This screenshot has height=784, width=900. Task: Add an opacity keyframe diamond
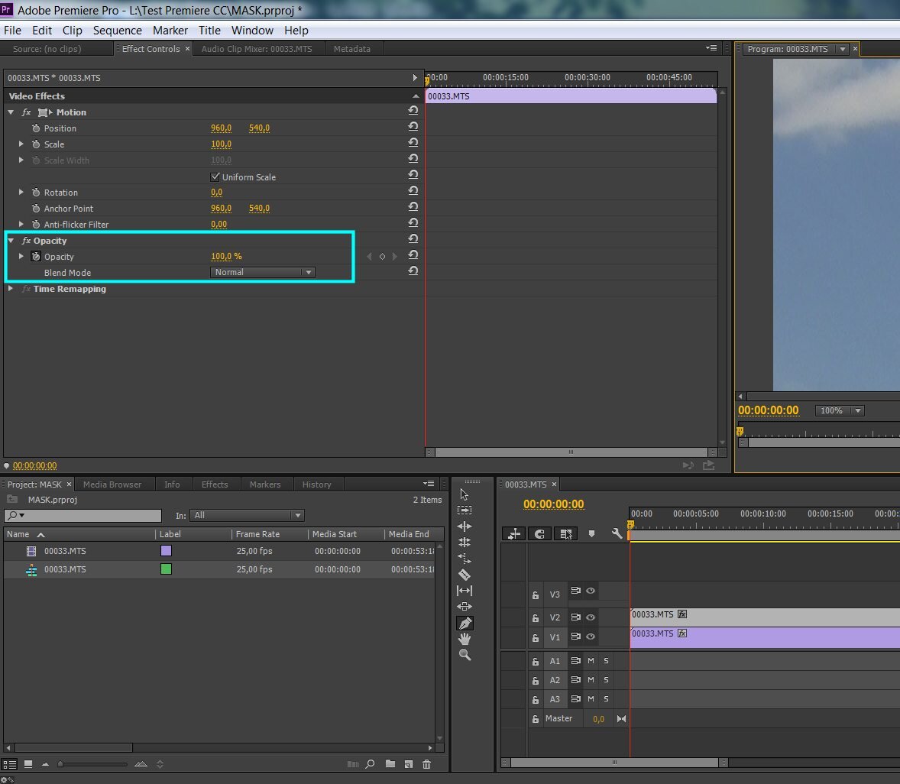pyautogui.click(x=382, y=257)
